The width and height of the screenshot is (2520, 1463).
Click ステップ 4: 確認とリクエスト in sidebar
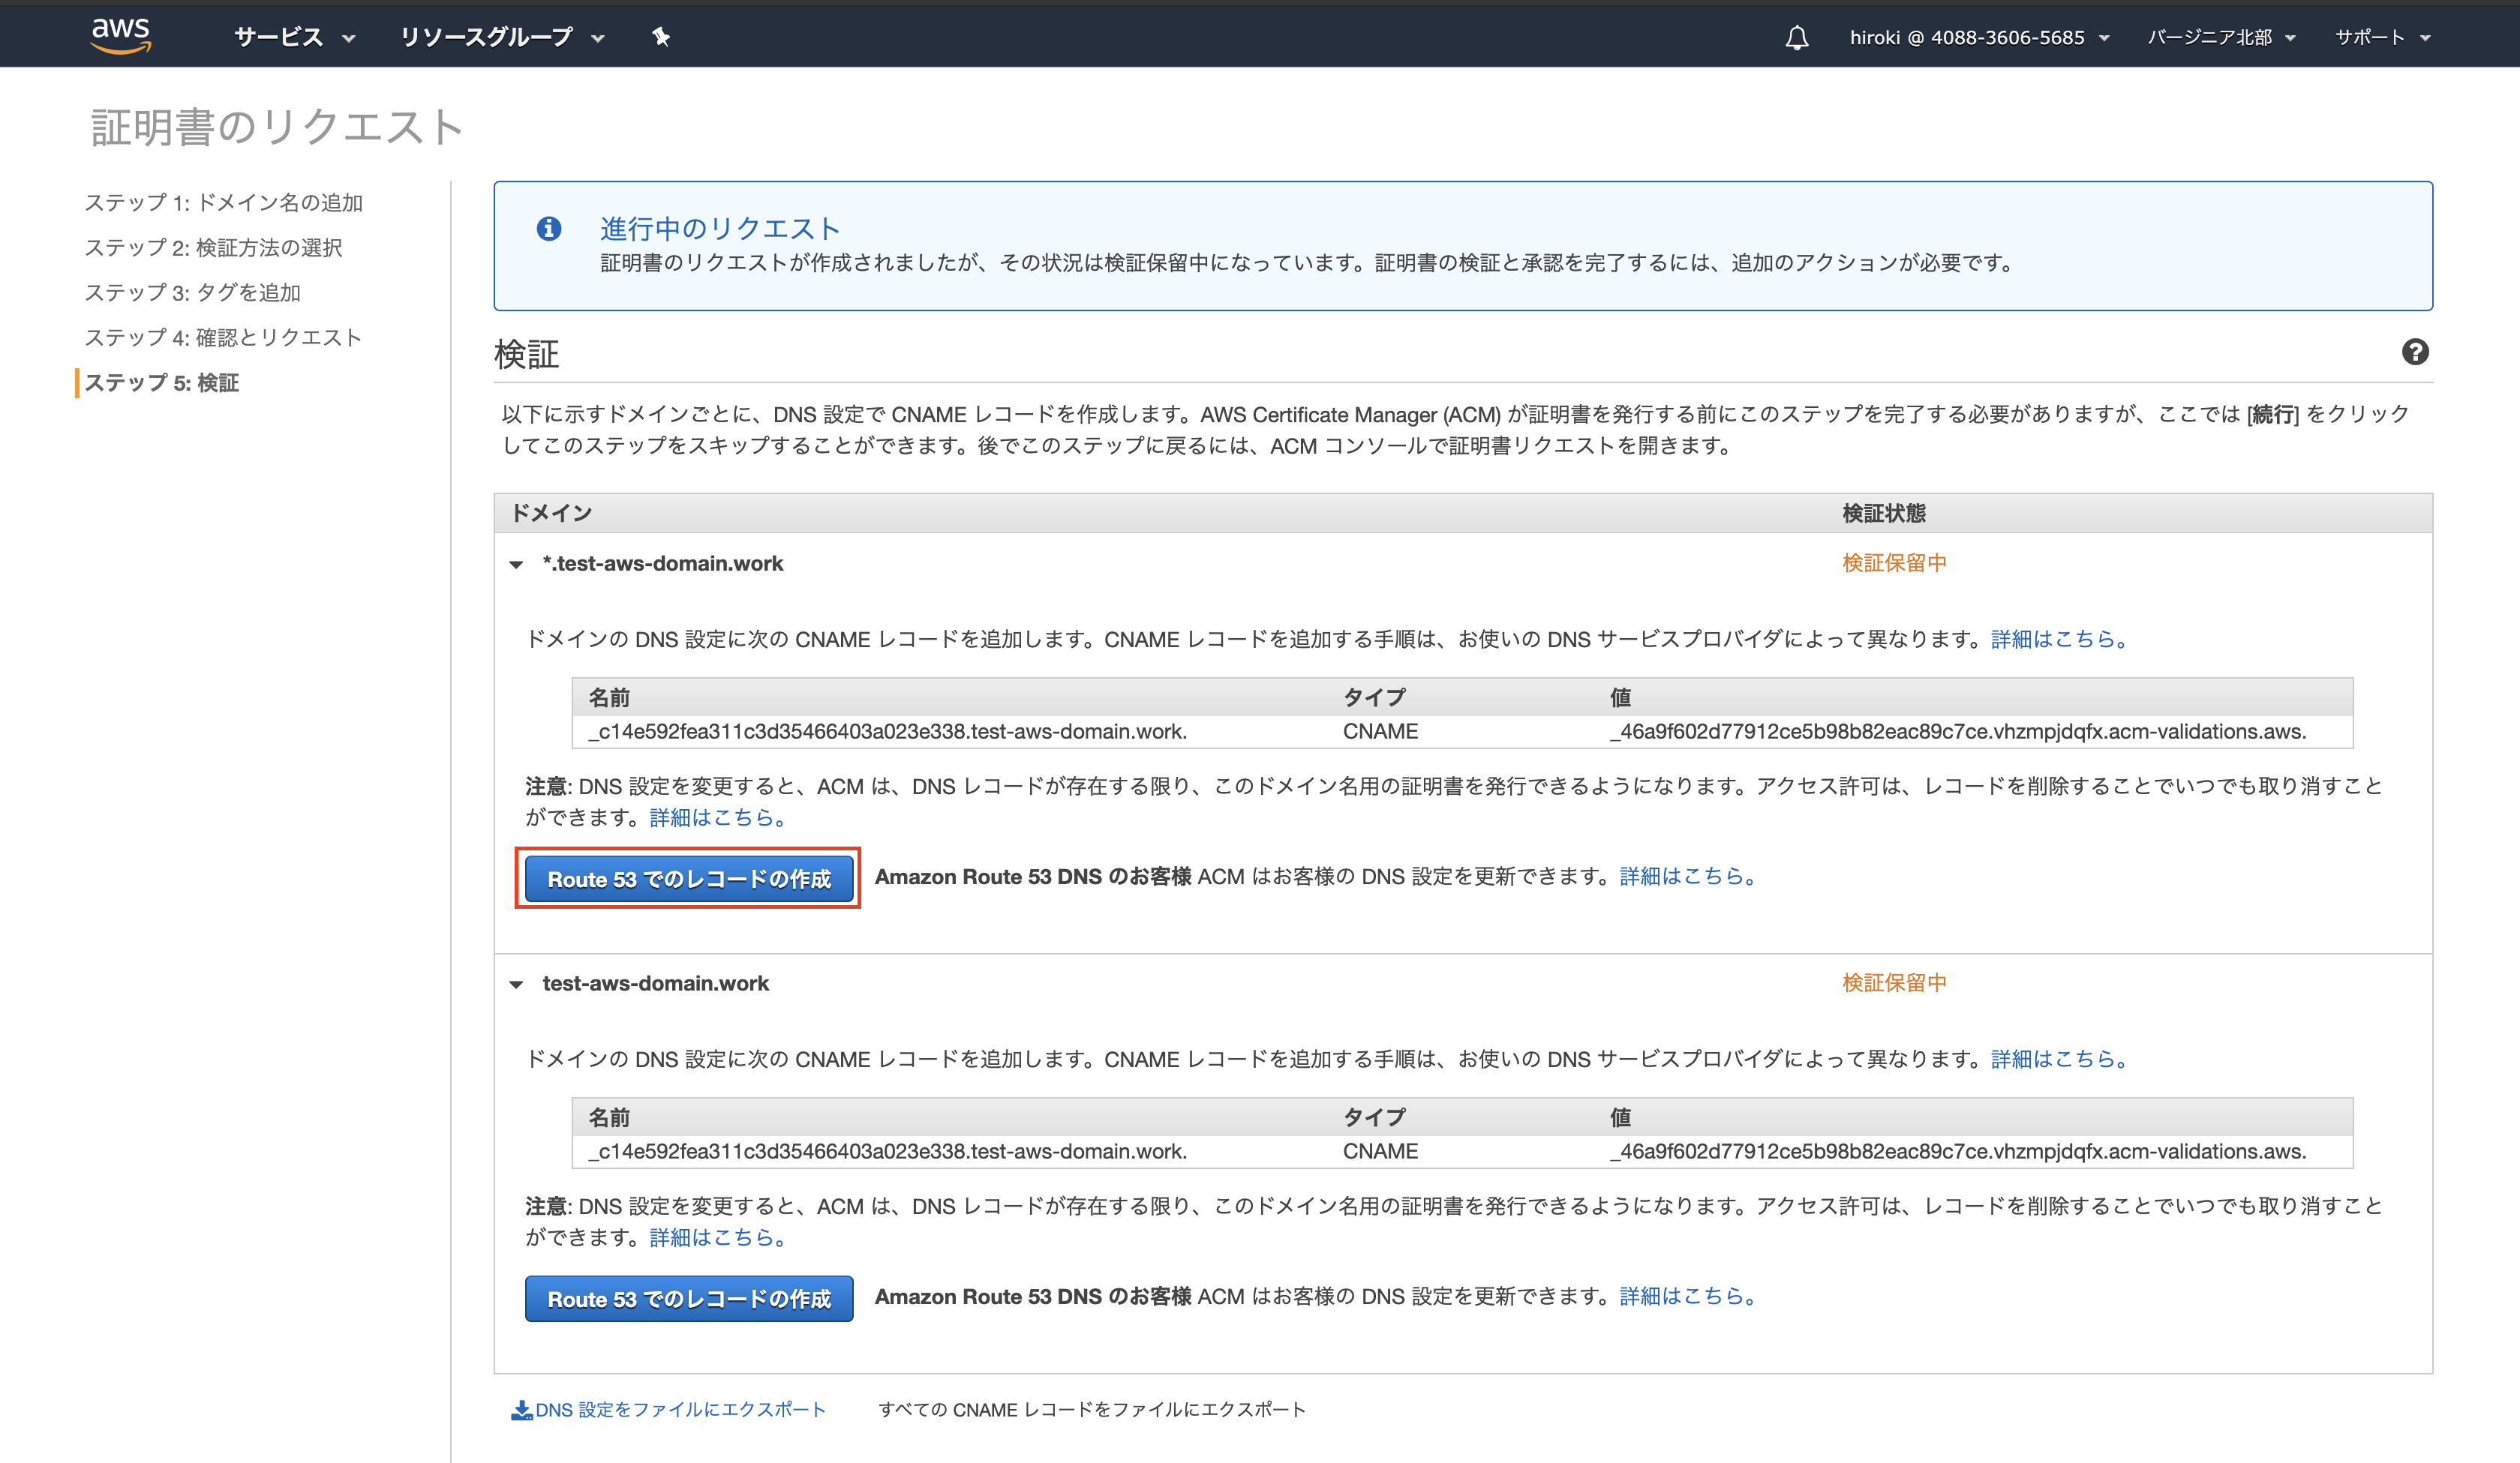click(x=223, y=337)
